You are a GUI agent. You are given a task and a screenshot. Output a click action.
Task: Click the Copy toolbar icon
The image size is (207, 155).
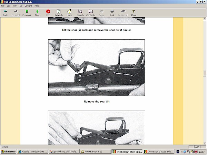(101, 13)
